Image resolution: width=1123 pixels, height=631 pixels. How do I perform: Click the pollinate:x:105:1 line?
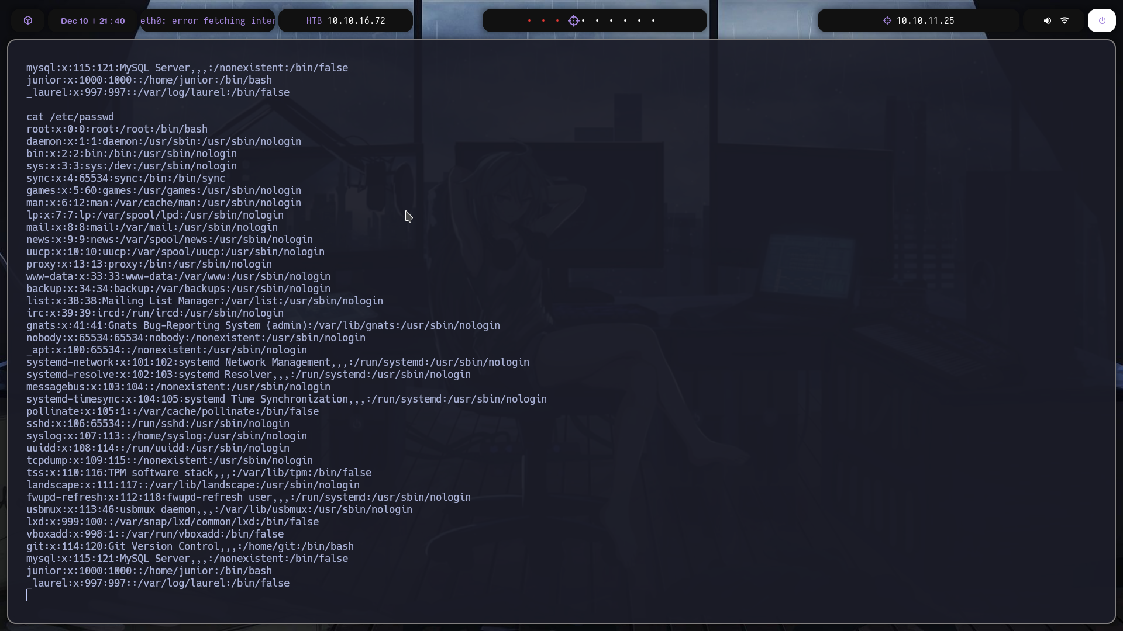click(173, 411)
